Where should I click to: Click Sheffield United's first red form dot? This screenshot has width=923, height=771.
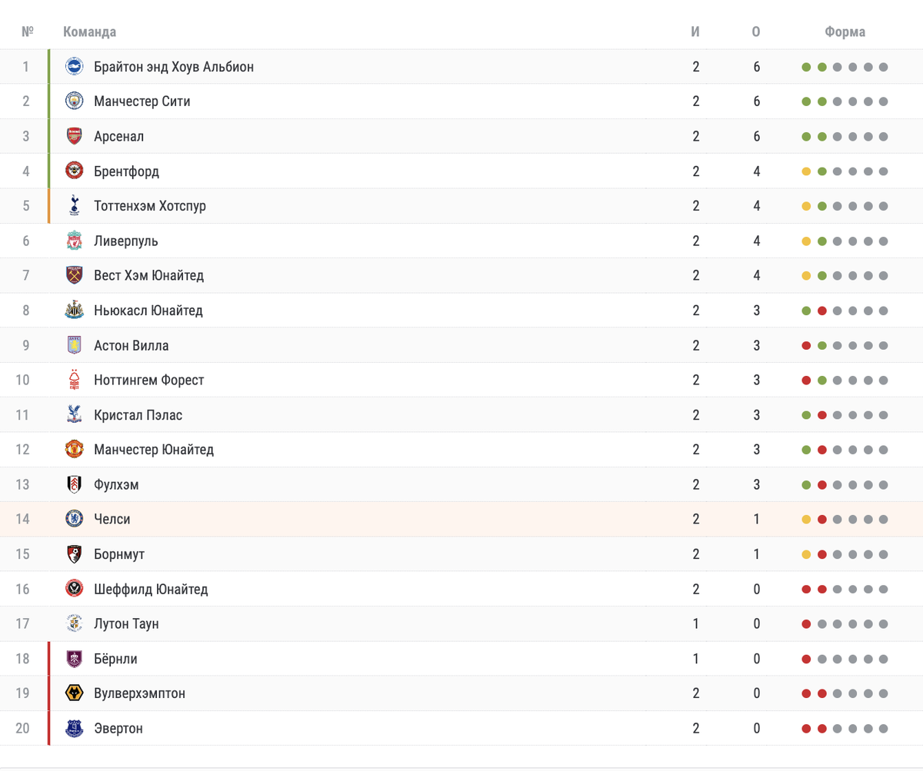tap(806, 590)
